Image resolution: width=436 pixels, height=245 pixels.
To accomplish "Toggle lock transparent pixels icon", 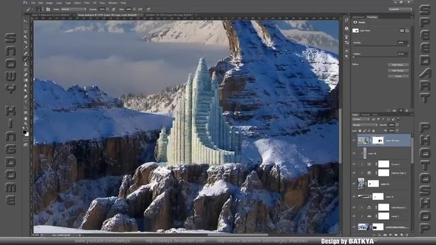I will click(x=360, y=131).
